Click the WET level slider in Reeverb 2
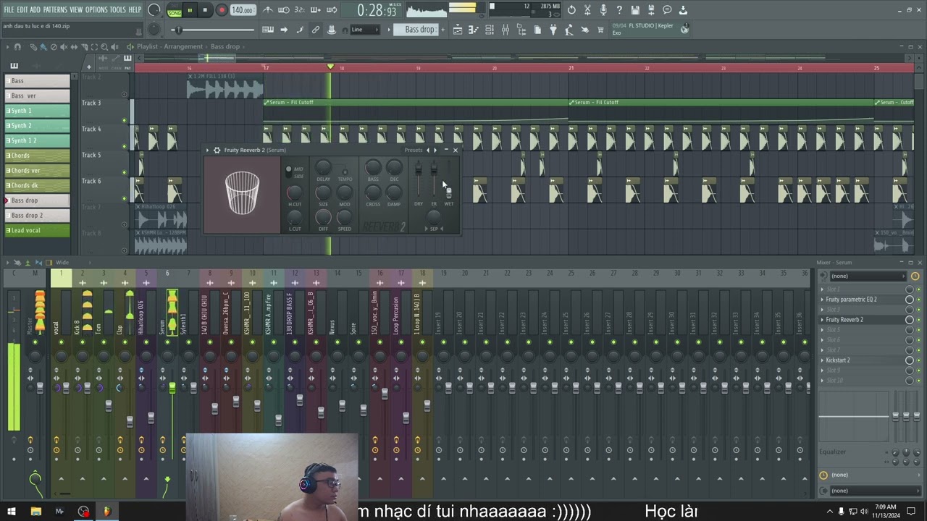The height and width of the screenshot is (521, 927). coord(448,181)
